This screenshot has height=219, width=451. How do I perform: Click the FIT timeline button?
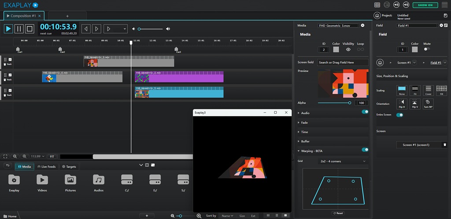[52, 156]
